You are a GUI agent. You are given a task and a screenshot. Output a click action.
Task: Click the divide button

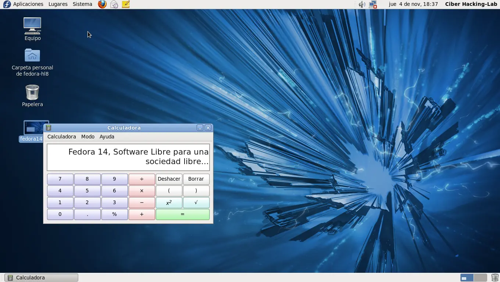(x=142, y=179)
